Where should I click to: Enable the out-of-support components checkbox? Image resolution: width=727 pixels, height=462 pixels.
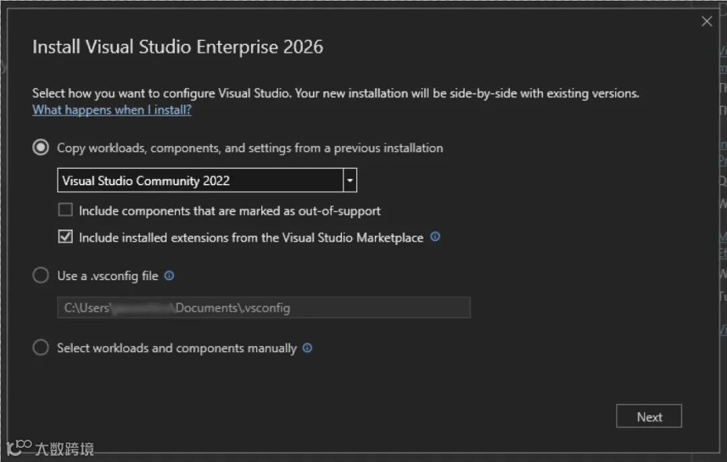(65, 210)
